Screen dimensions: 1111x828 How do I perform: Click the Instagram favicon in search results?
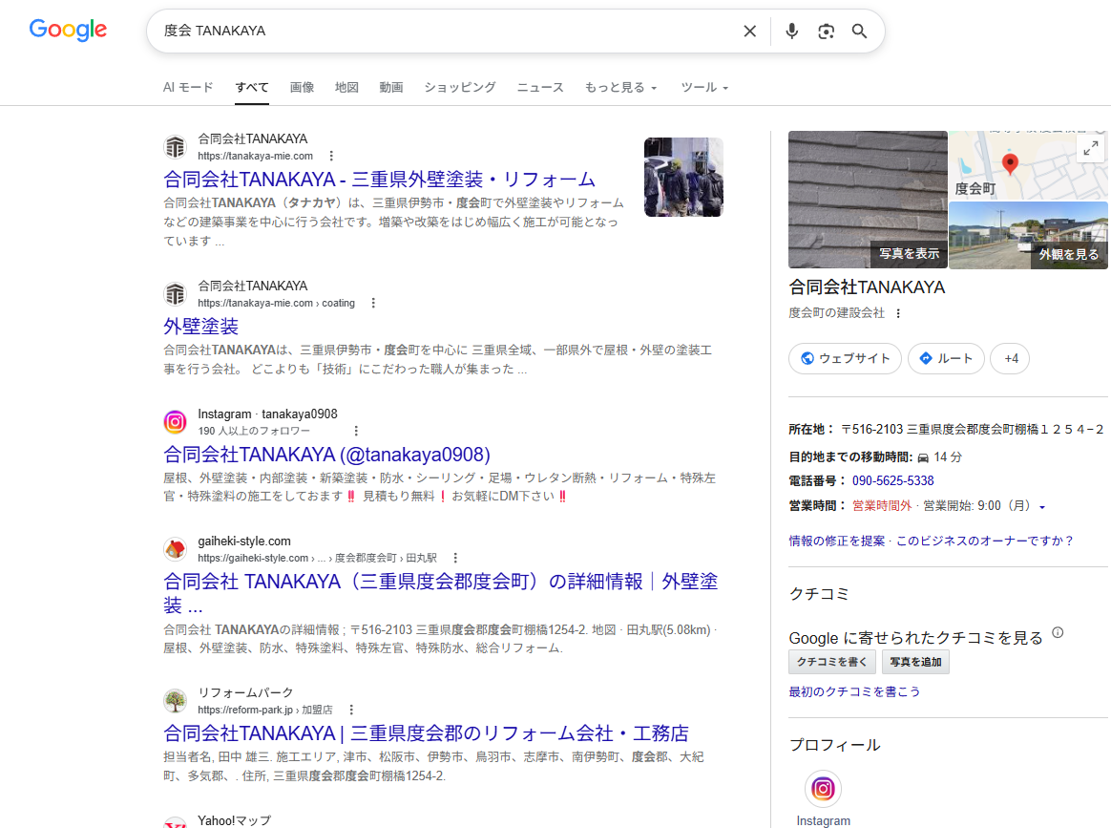tap(175, 422)
